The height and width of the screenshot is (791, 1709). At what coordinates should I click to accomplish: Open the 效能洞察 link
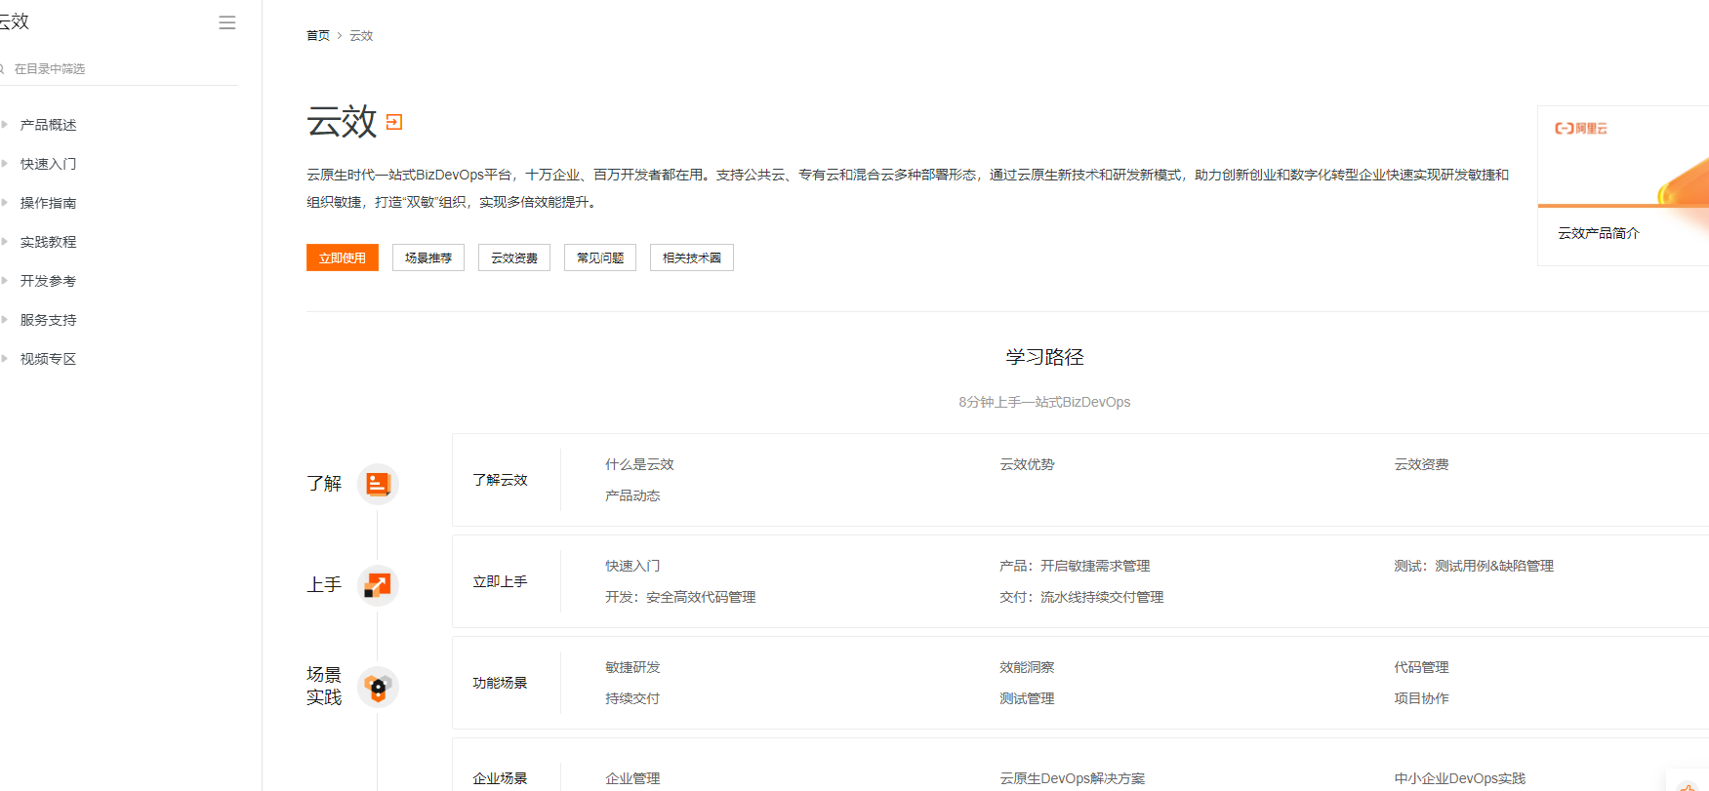[x=1027, y=667]
